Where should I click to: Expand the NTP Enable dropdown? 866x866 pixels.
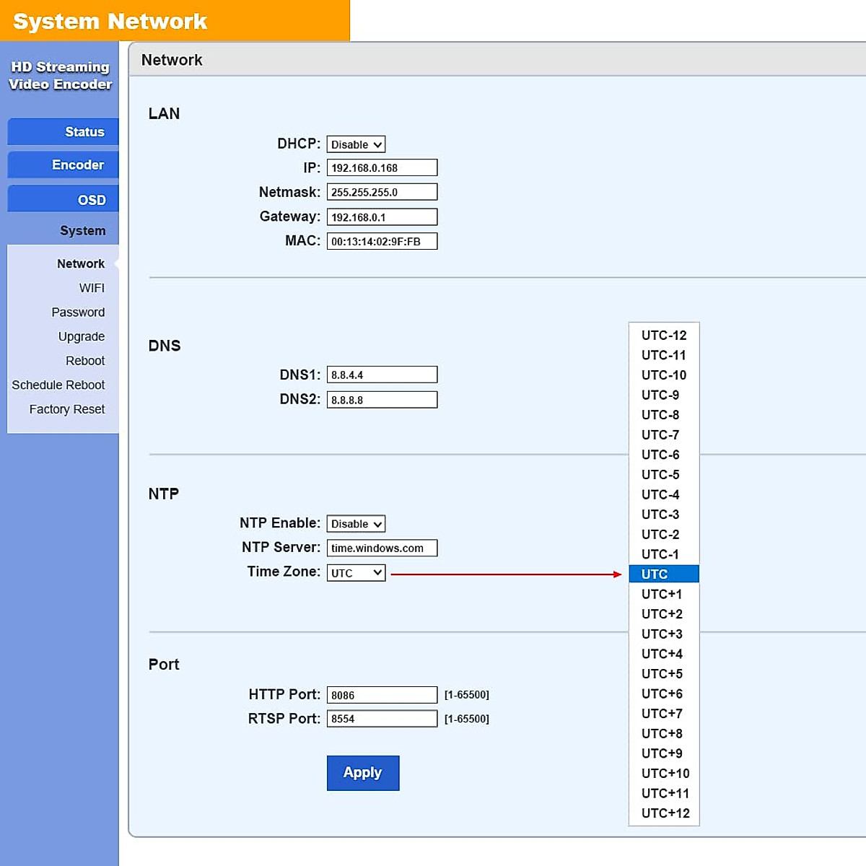(x=356, y=524)
